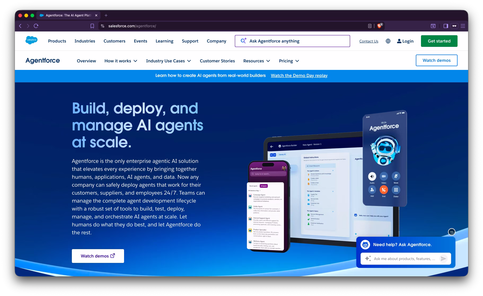This screenshot has height=296, width=483.
Task: Open the Industries menu
Action: tap(85, 41)
